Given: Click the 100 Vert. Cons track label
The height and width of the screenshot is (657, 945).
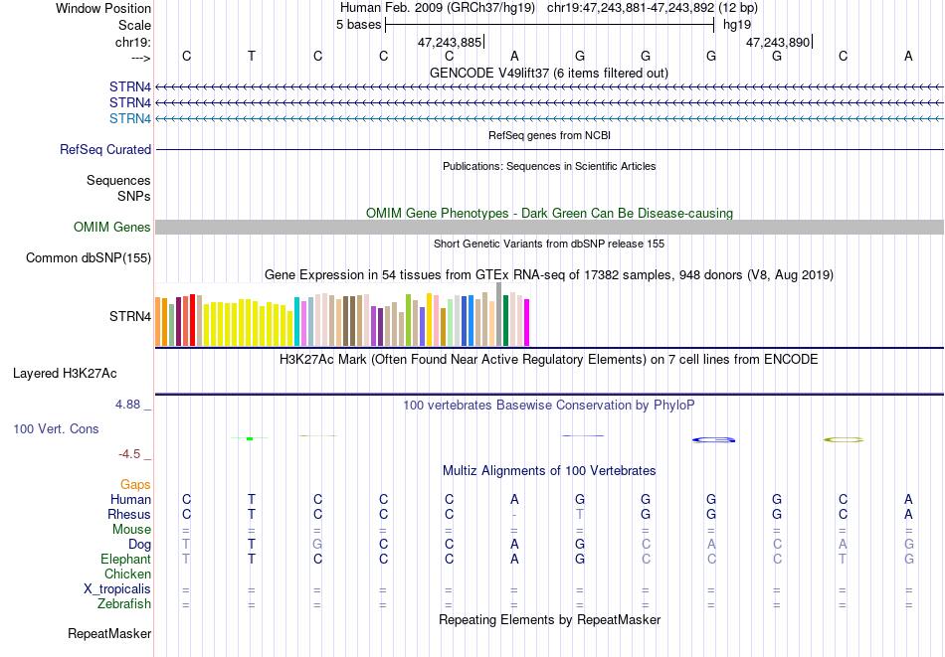Looking at the screenshot, I should [56, 428].
